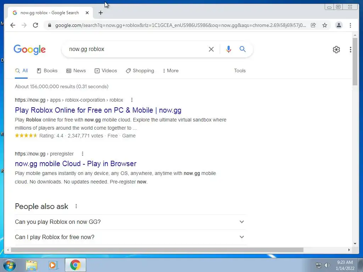Click the 'About 156,000,000 results' text

pyautogui.click(x=62, y=86)
